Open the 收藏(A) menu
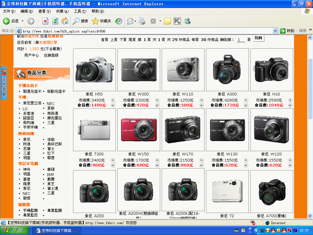 pos(62,11)
